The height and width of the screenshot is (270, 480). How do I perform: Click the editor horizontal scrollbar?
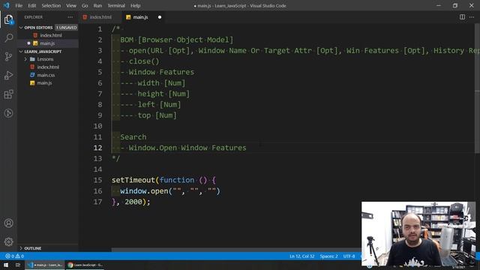[235, 250]
